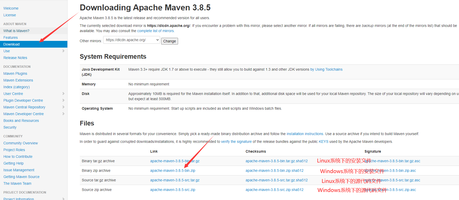Expand Maven Central Repository chevron

63,107
